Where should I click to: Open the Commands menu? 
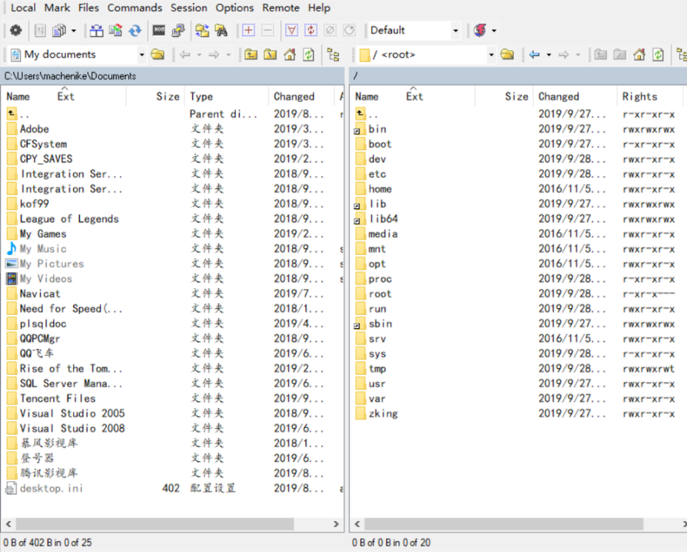135,8
